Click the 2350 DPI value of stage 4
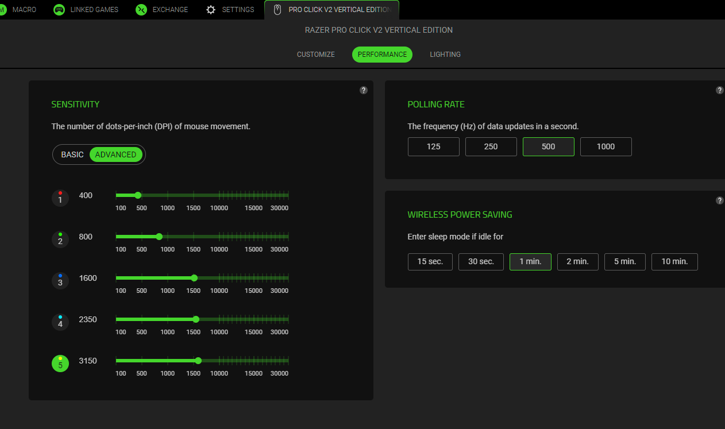725x429 pixels. tap(88, 319)
